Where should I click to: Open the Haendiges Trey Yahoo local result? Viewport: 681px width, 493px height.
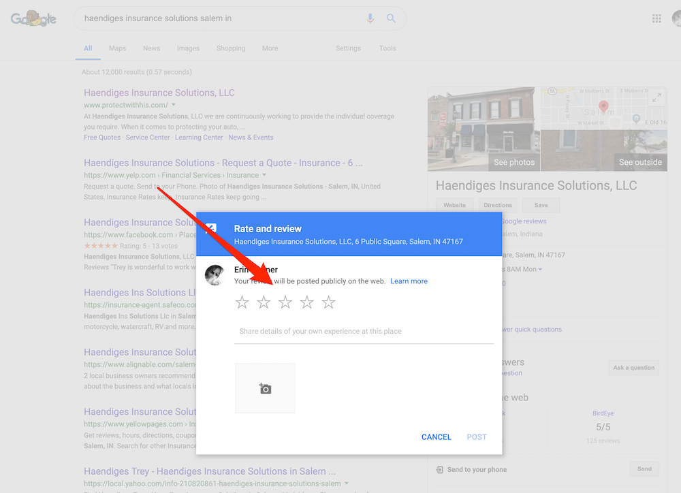pos(209,471)
